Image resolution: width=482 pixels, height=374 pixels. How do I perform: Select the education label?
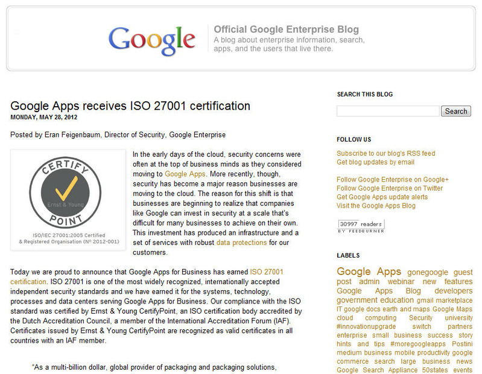point(397,300)
